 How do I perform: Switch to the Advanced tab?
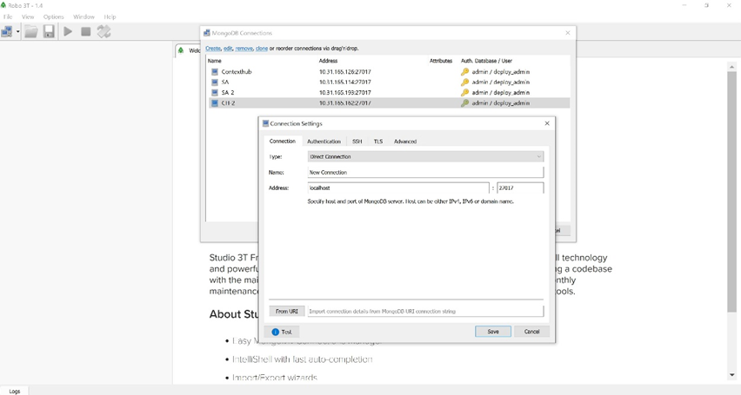pos(405,142)
